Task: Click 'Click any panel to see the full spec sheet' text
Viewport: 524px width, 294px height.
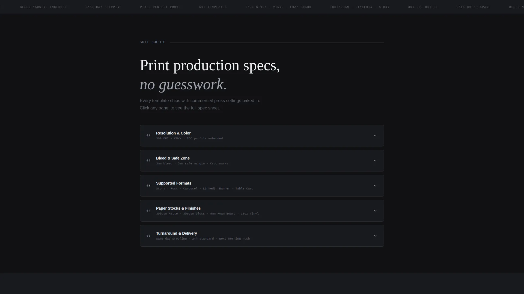Action: point(180,108)
